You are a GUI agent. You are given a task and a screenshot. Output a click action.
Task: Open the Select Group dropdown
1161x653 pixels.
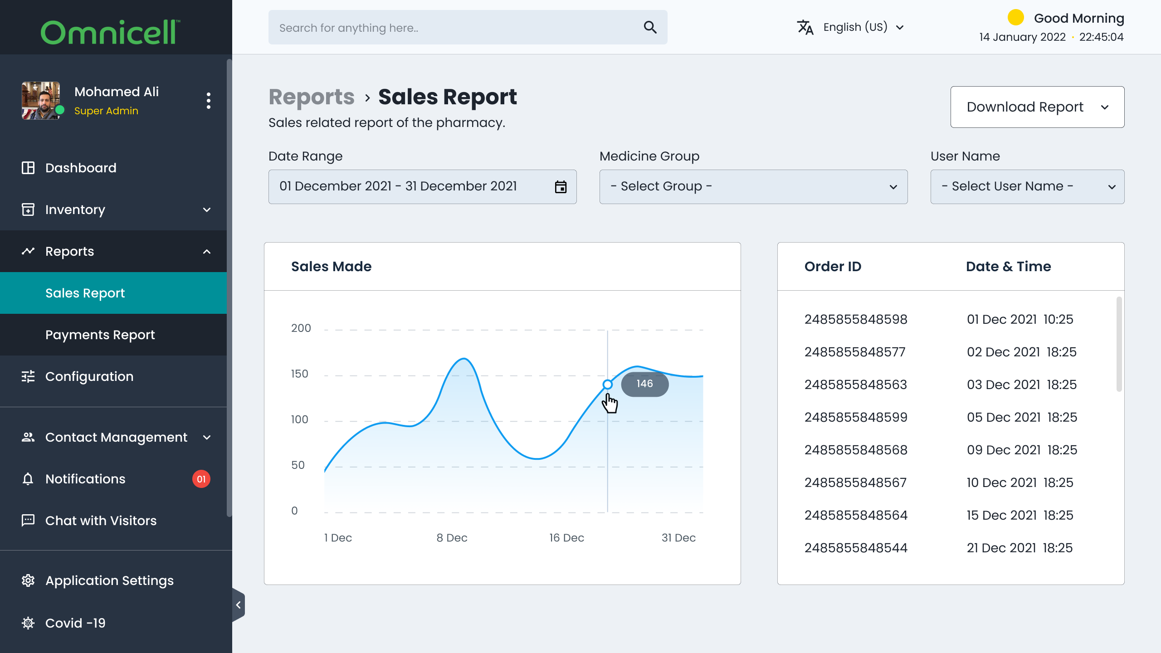click(x=753, y=187)
